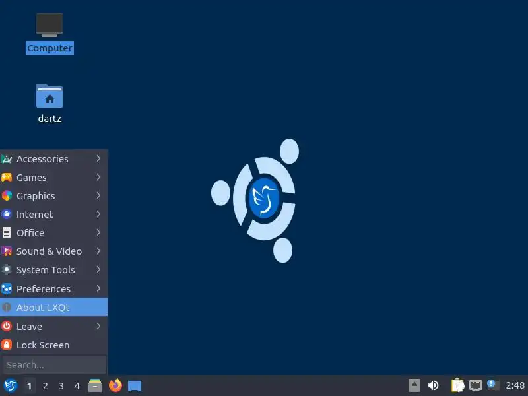
Task: Click the Lock Screen padlock icon
Action: pyautogui.click(x=7, y=345)
